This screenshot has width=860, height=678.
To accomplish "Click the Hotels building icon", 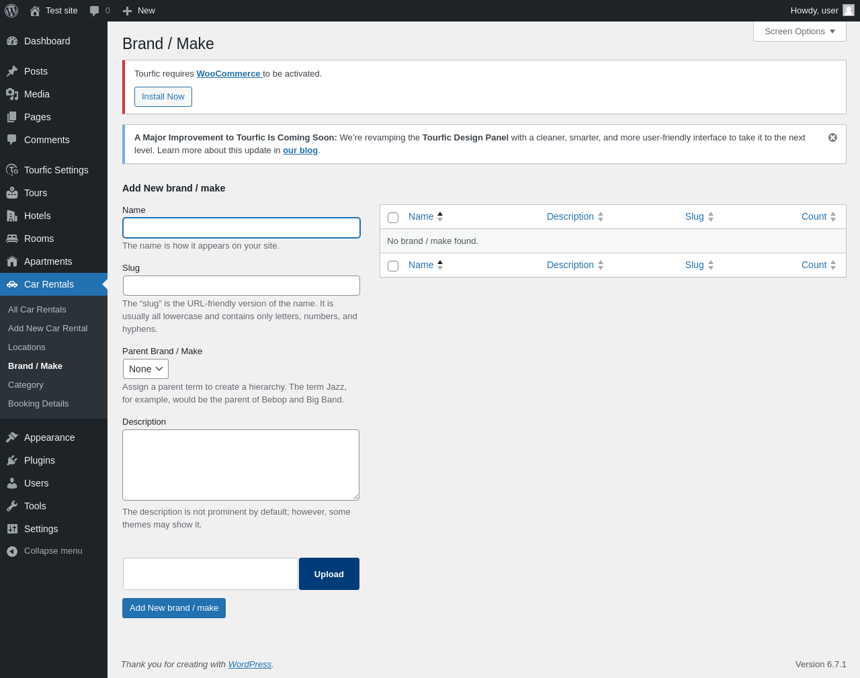I will click(12, 216).
